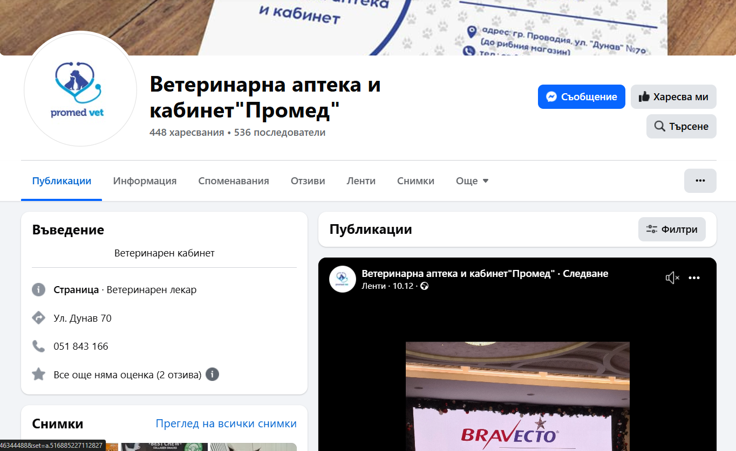Viewport: 736px width, 451px height.
Task: Open the post's three-dot menu
Action: 694,278
